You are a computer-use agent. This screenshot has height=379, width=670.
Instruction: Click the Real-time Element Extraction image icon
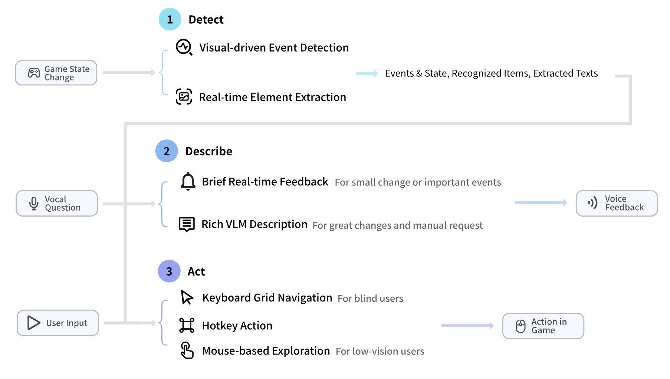point(184,97)
